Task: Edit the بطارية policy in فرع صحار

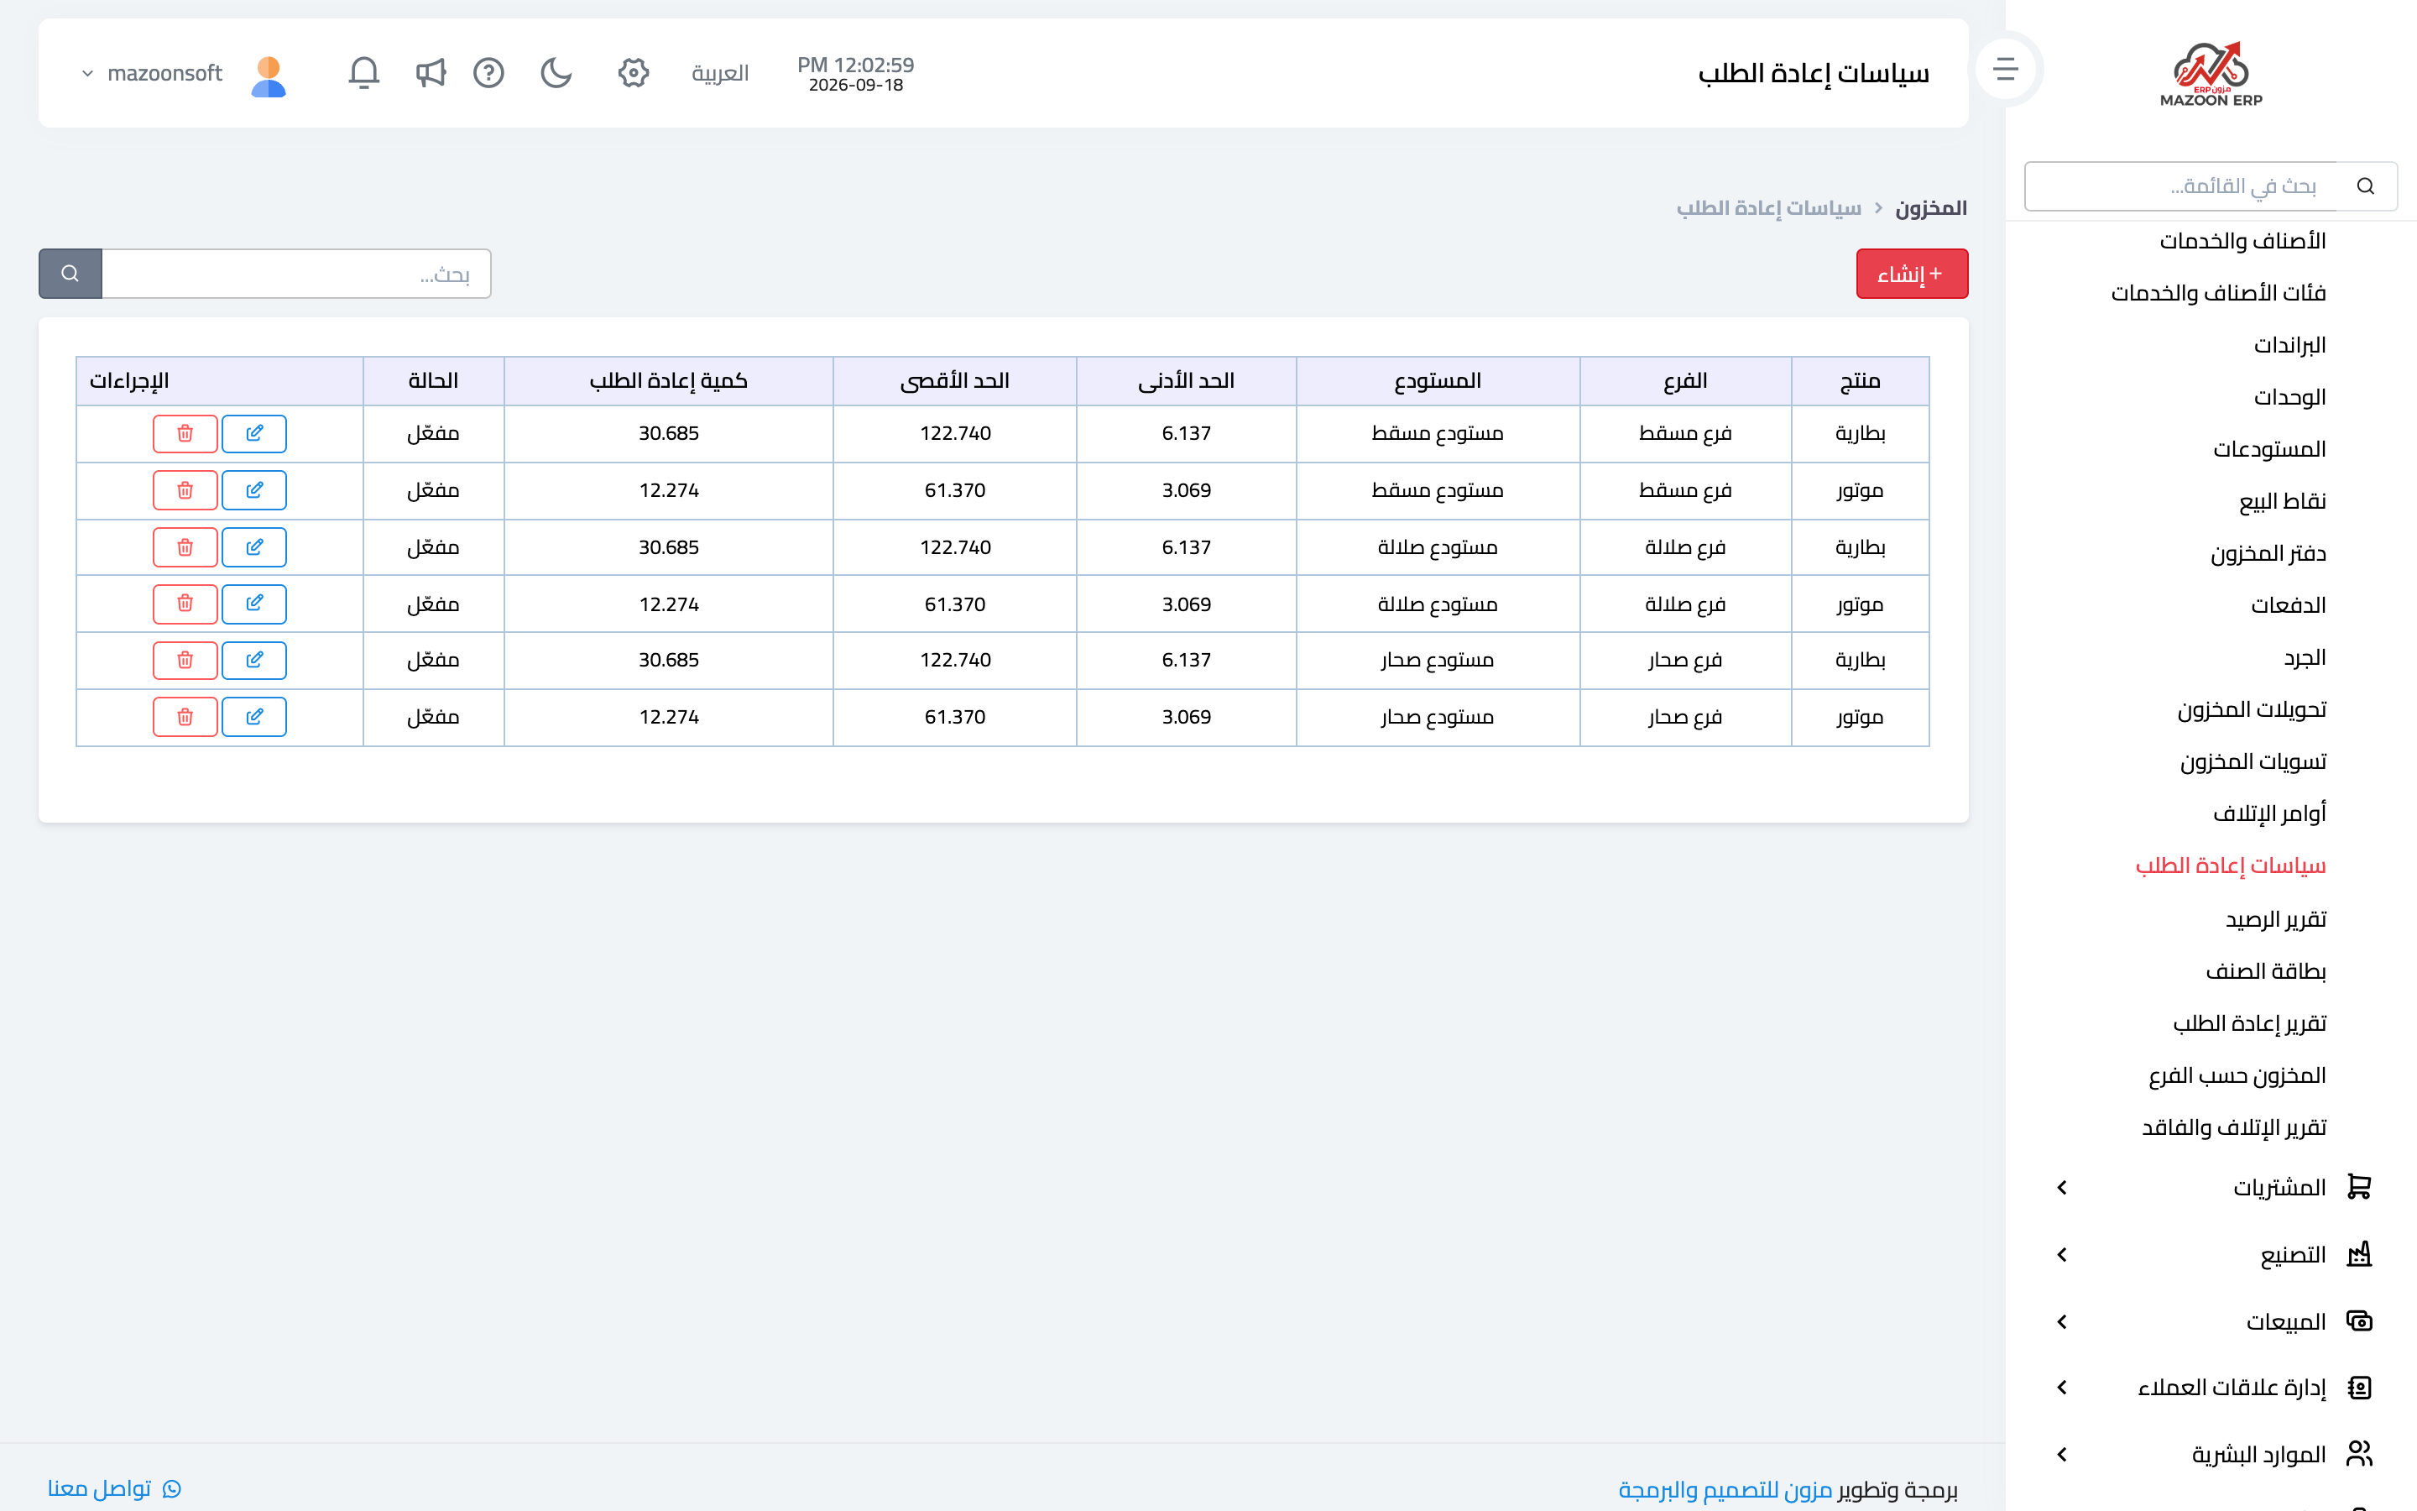Action: 253,661
